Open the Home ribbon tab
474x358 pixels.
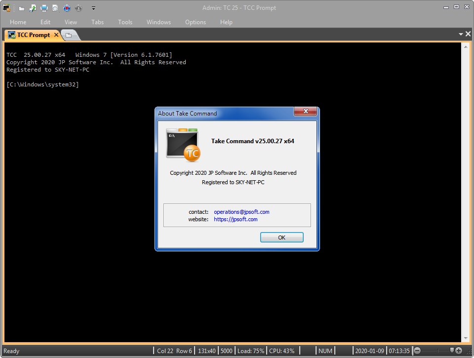coord(18,22)
